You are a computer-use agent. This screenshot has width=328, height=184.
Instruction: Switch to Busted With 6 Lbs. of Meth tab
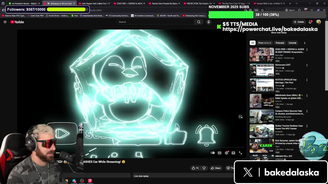point(270,4)
